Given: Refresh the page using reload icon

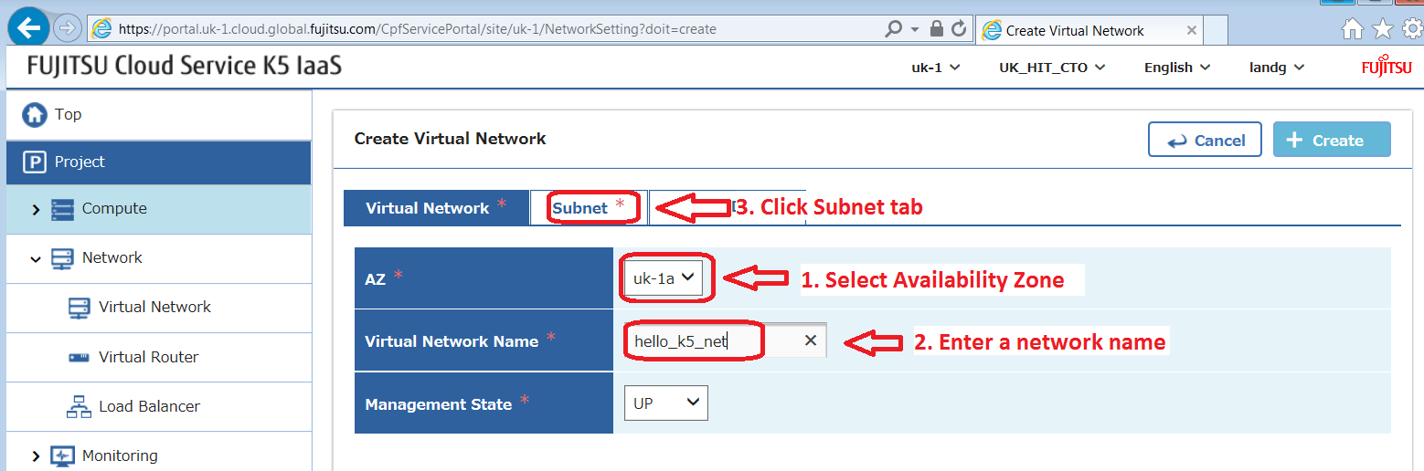Looking at the screenshot, I should tap(959, 29).
